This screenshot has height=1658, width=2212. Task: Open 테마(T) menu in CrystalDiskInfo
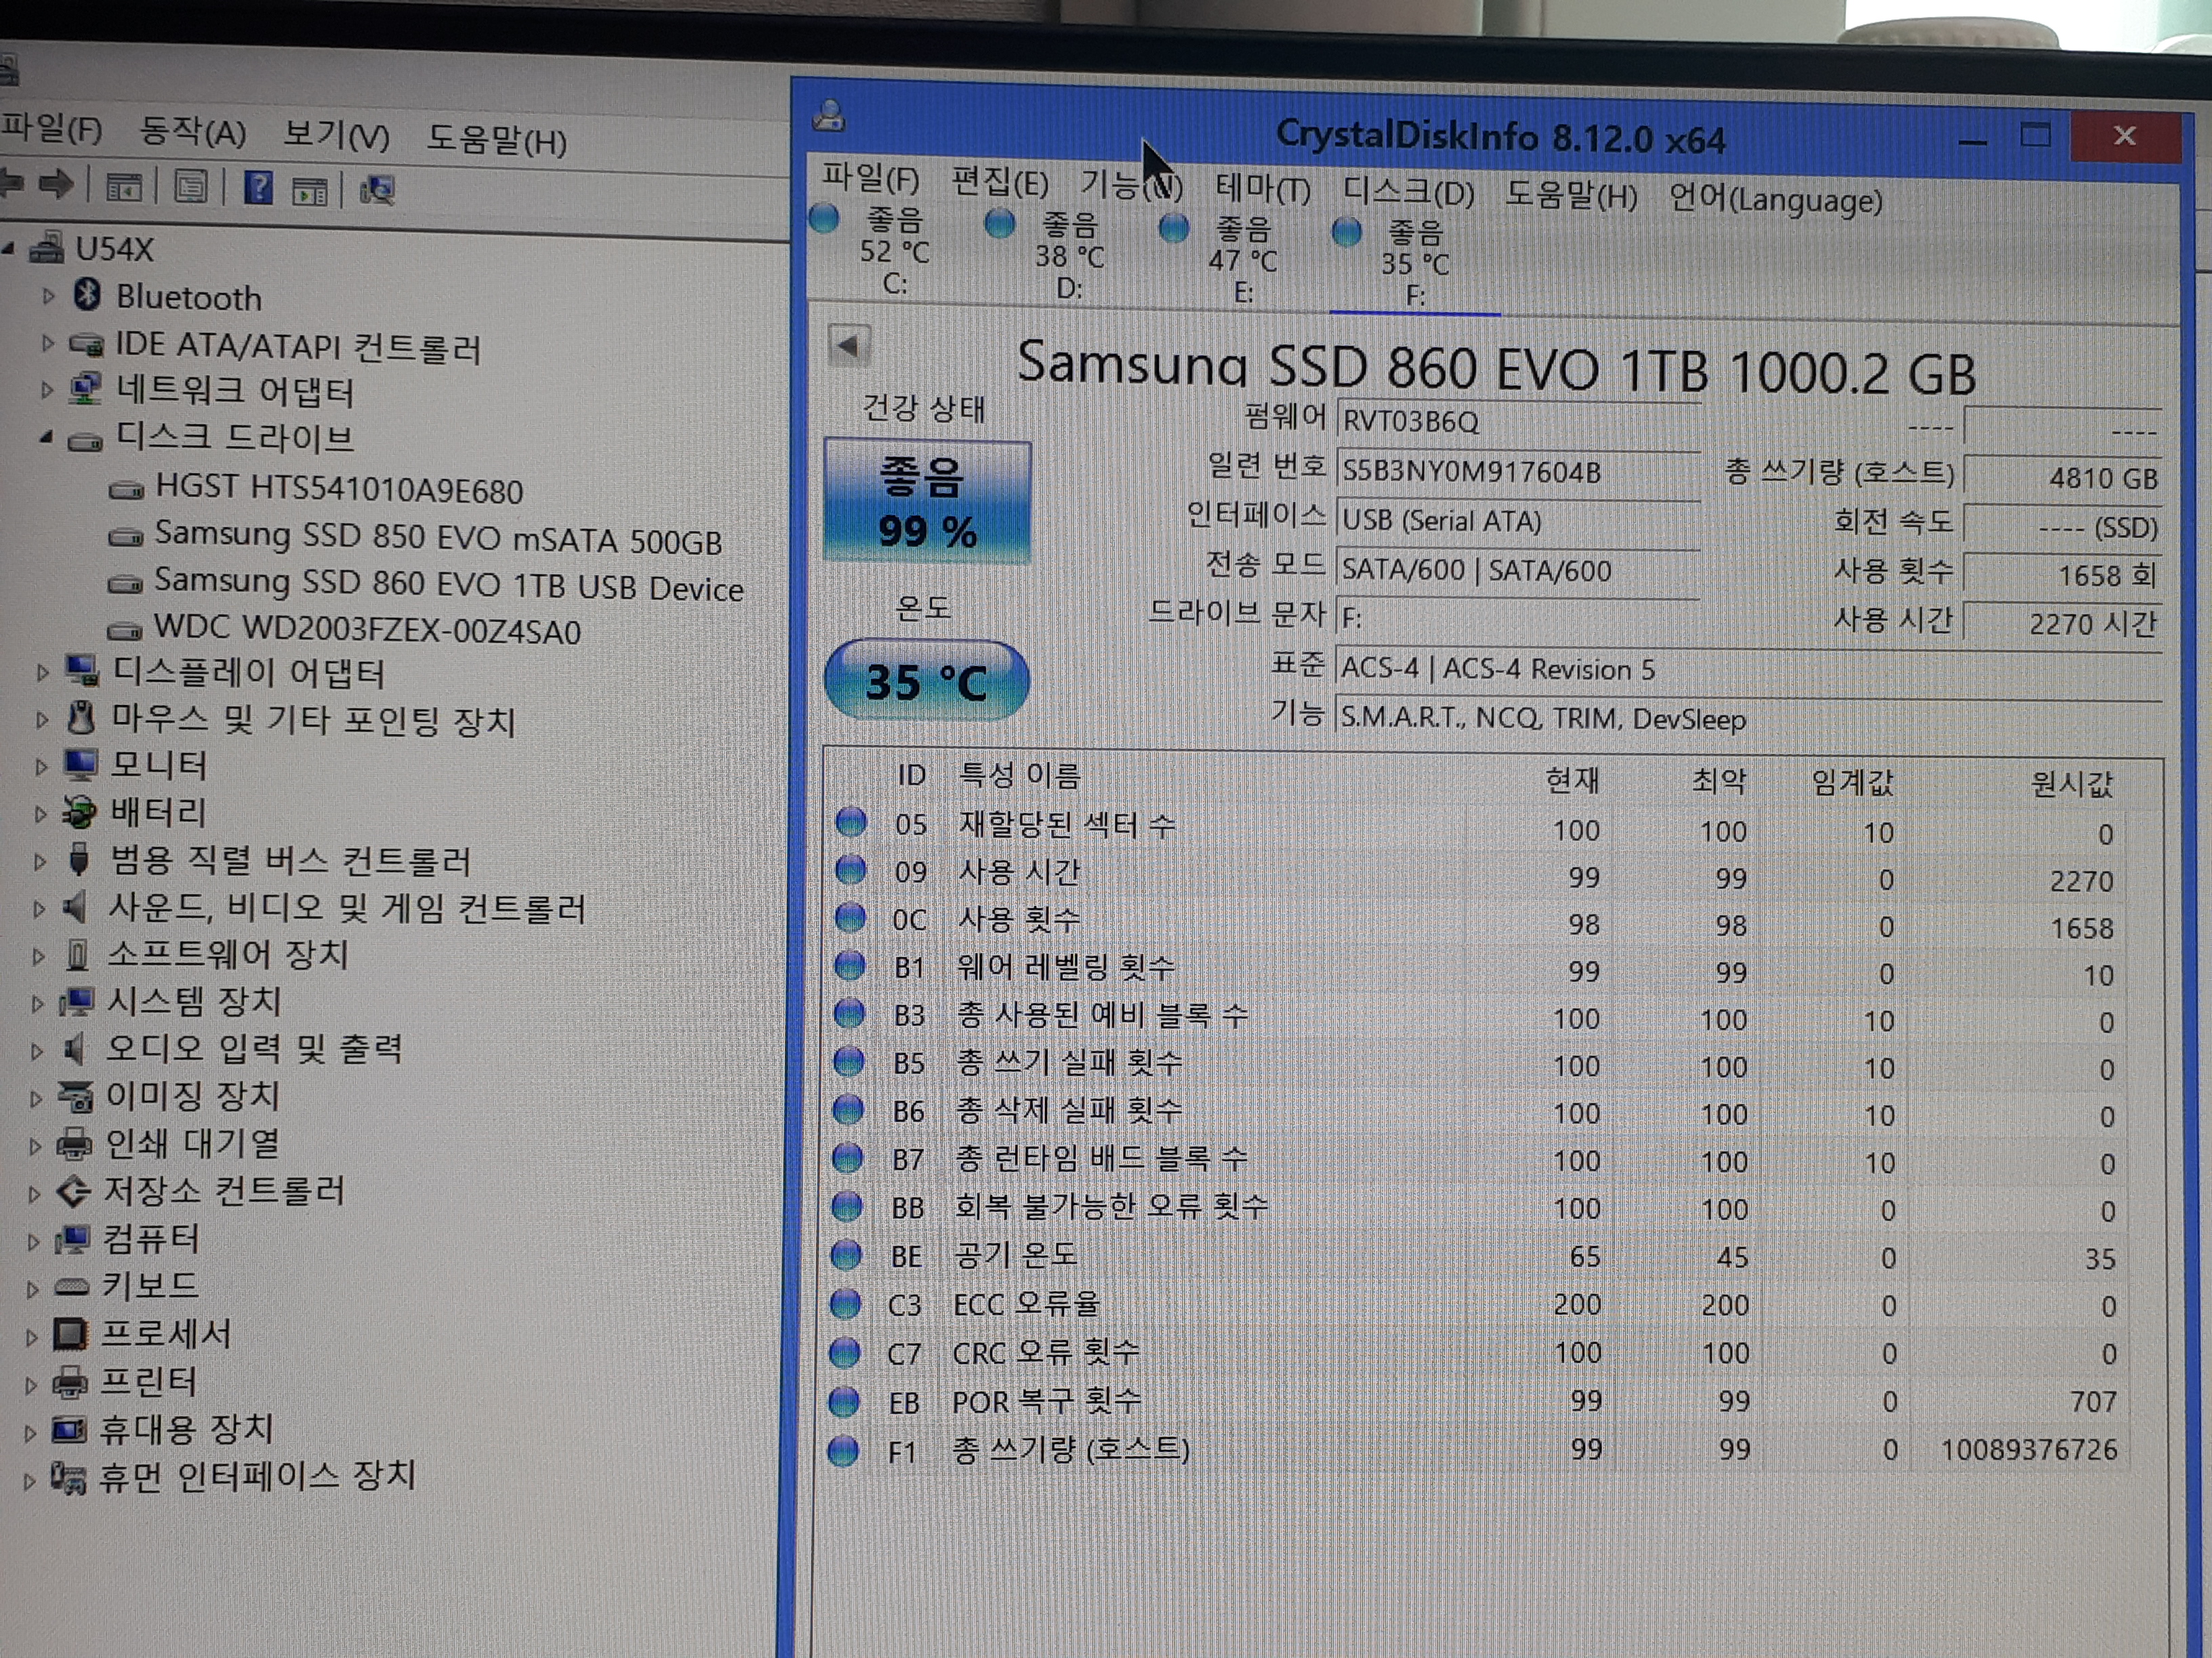click(x=1262, y=189)
